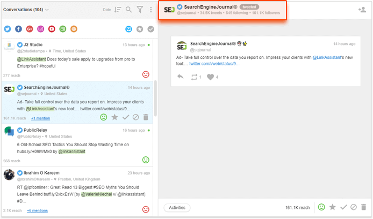Change negative sentiment on J2 Studio mention
Viewport: 373px width, 219px height.
146,74
